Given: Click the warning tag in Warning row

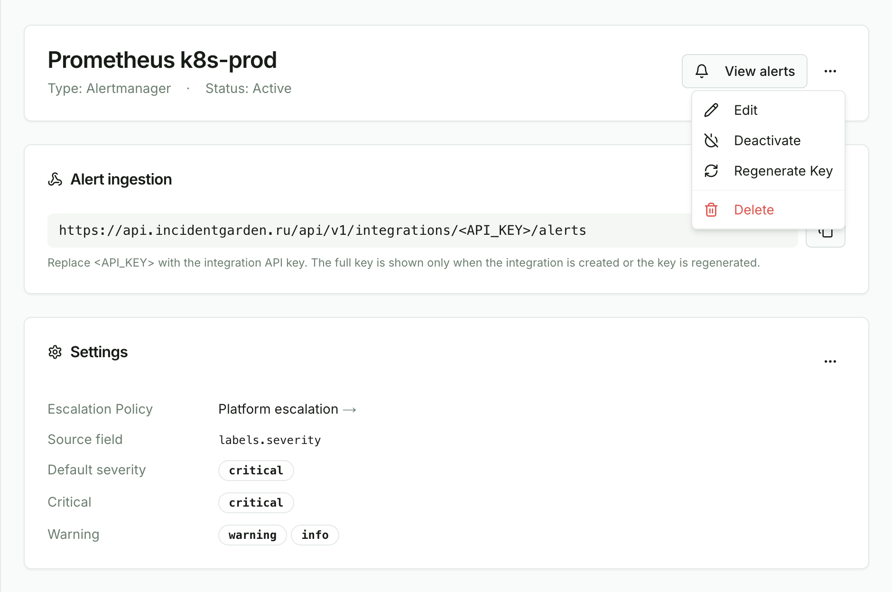Looking at the screenshot, I should 252,535.
